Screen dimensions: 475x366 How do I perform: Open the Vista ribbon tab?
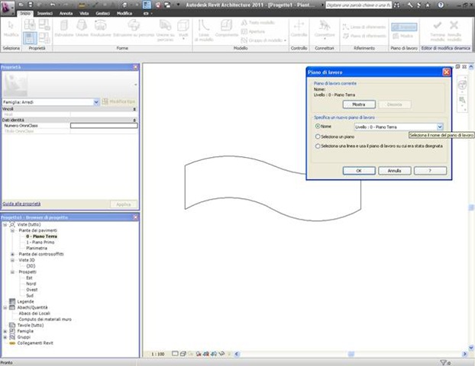[84, 14]
